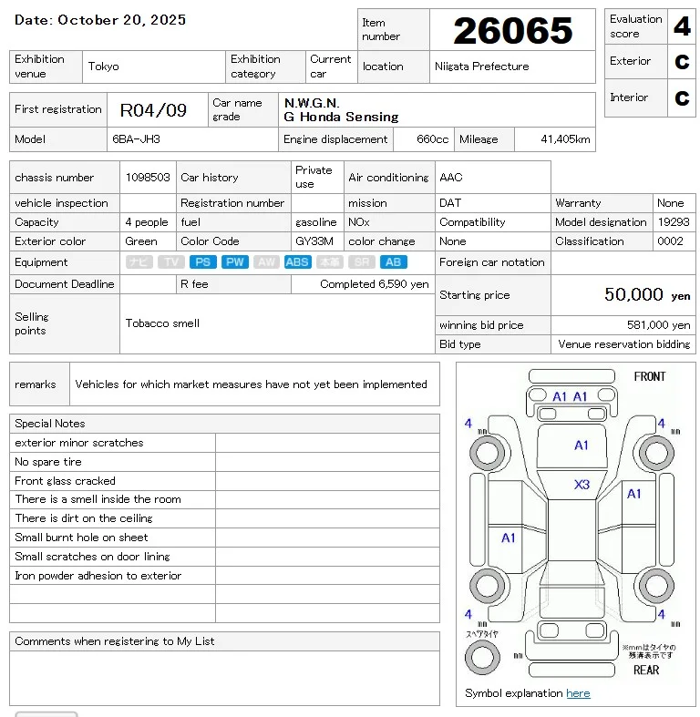Click the greyed-out SR sunroof badge
700x717 pixels.
point(362,262)
